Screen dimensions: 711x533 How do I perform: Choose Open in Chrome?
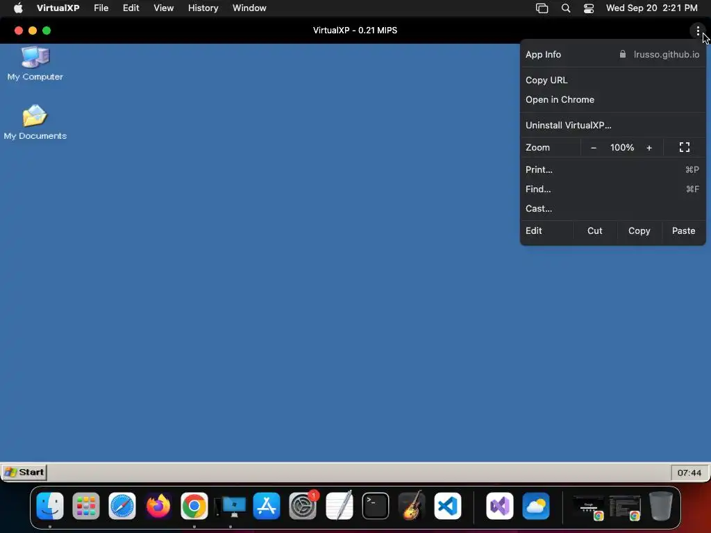coord(613,100)
